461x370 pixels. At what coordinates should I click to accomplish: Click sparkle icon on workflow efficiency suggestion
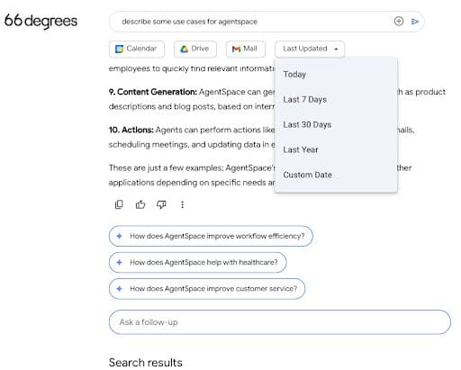coord(120,236)
